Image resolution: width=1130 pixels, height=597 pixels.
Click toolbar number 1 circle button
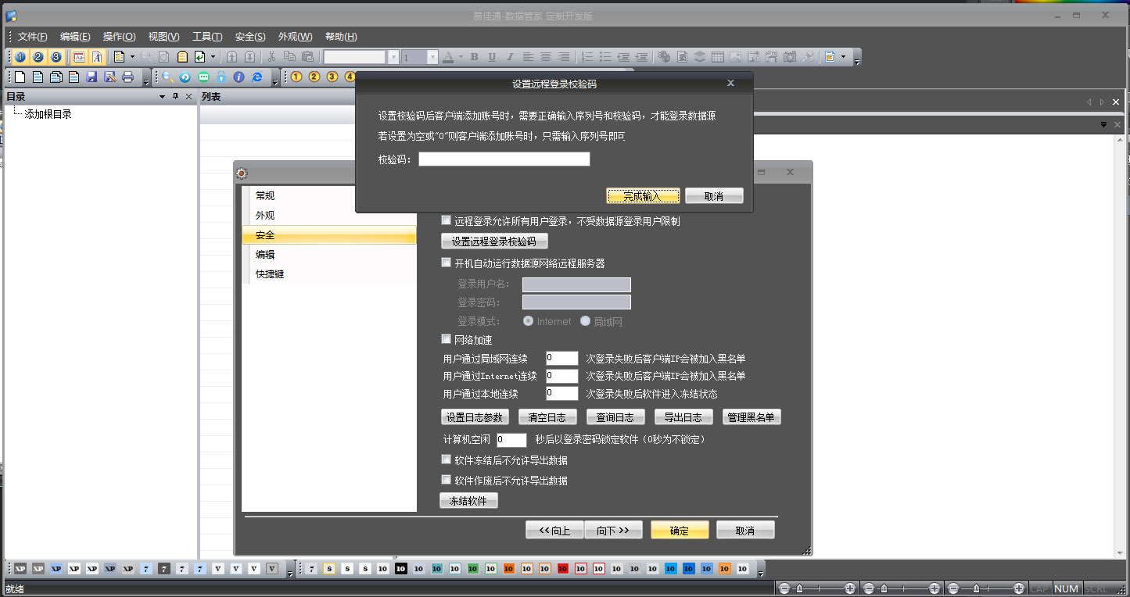[20, 57]
